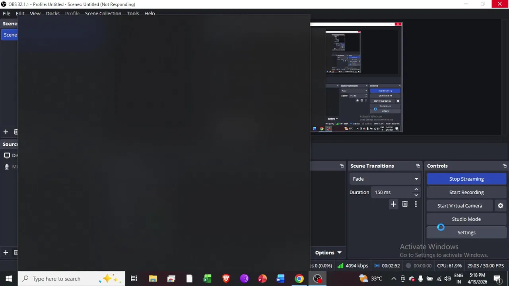Screen dimensions: 509x286
Task: Click the OBS preview thumbnail
Action: pyautogui.click(x=356, y=77)
